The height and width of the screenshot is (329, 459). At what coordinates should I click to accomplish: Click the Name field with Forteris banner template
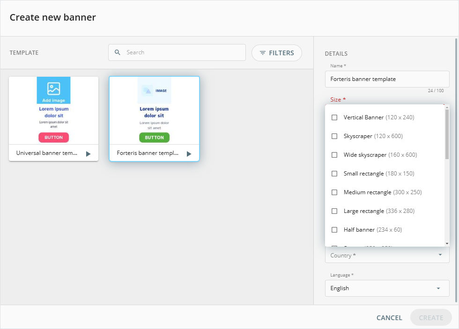click(x=387, y=79)
